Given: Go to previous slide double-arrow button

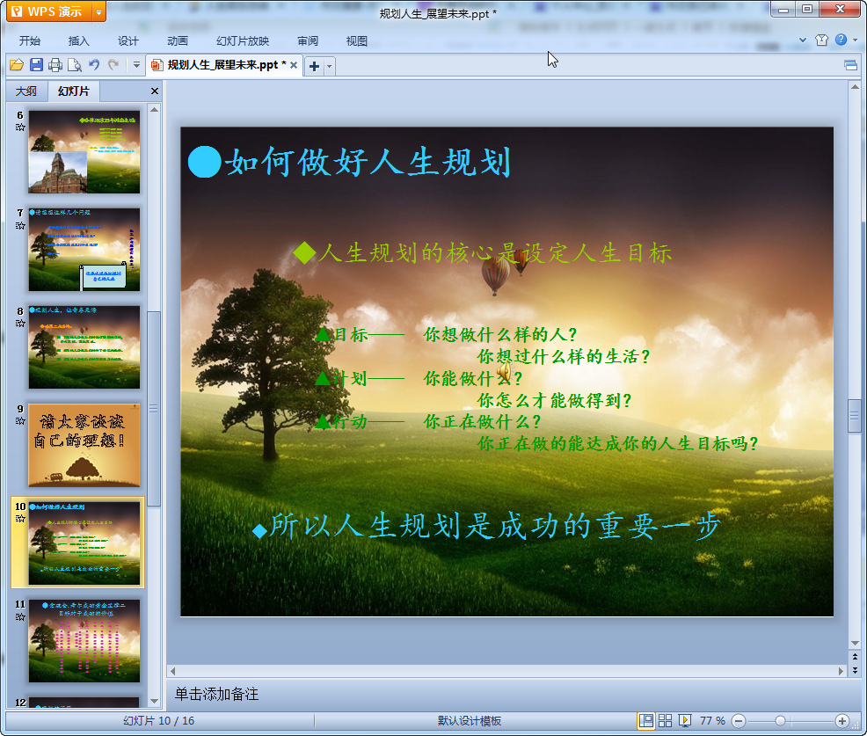Looking at the screenshot, I should point(855,656).
